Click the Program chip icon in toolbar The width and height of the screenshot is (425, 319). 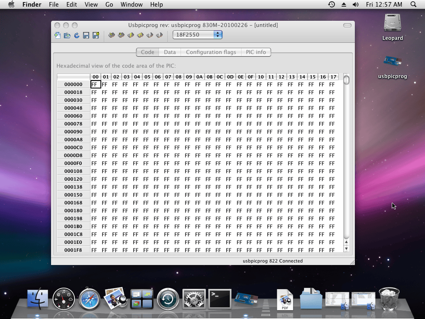(111, 35)
